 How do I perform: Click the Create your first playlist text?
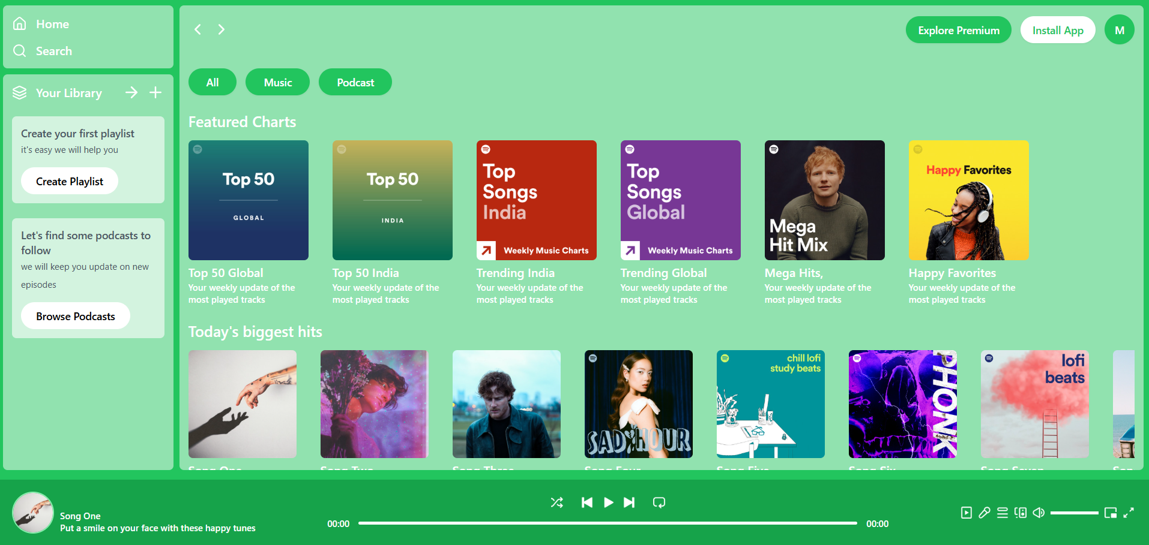78,134
